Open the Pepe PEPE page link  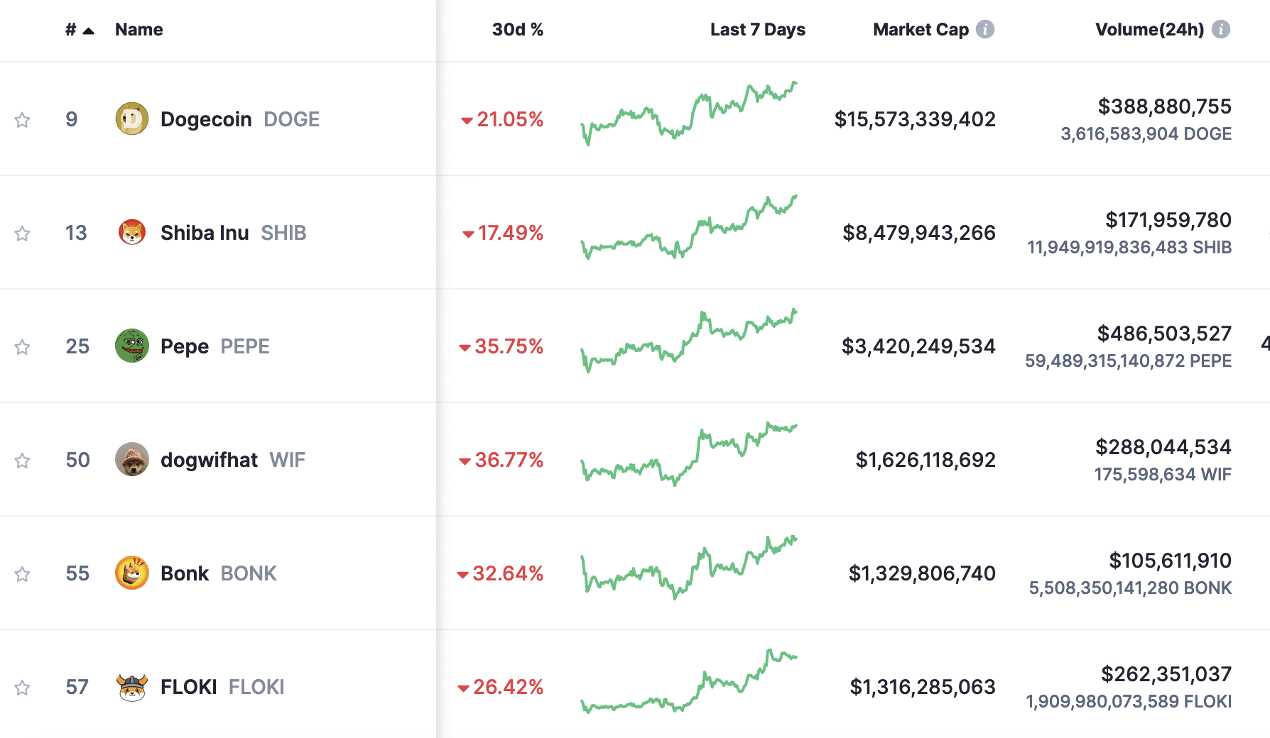215,346
